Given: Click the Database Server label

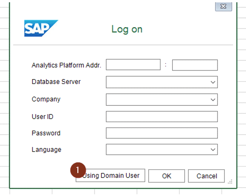Looking at the screenshot, I should tap(56, 82).
